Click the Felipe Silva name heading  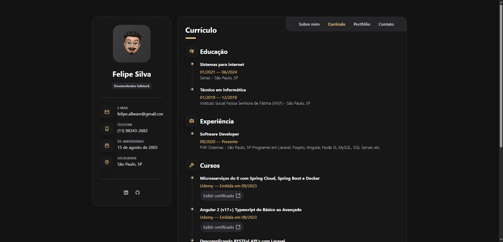tap(132, 74)
